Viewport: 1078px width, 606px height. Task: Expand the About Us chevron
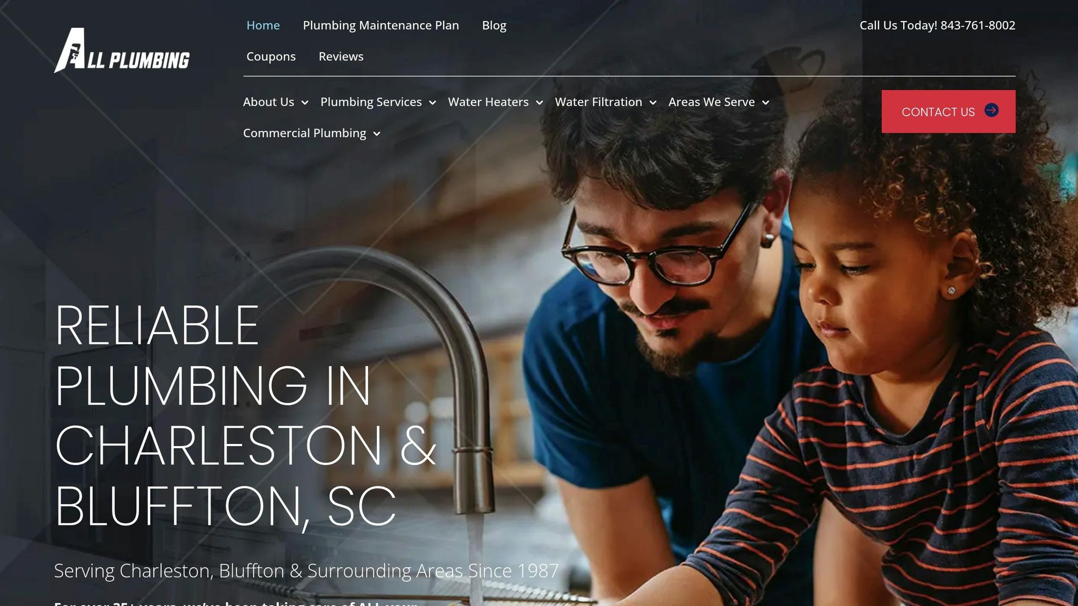point(305,103)
